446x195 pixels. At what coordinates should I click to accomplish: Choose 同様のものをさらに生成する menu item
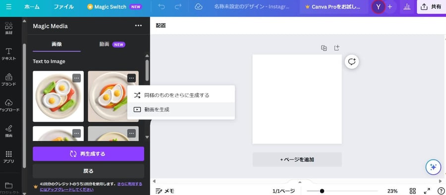pos(181,95)
